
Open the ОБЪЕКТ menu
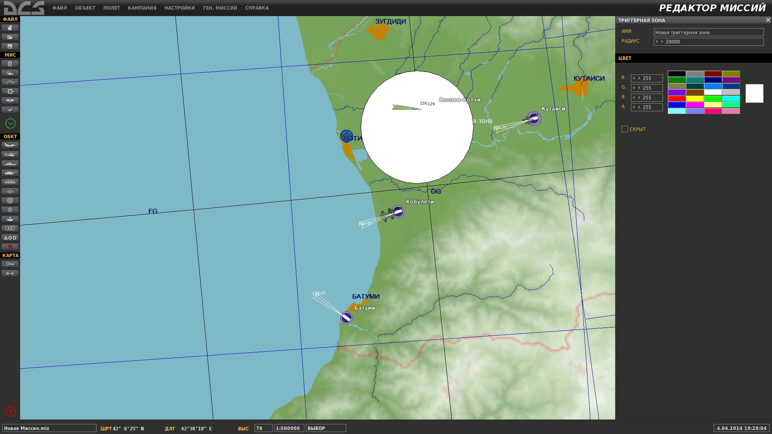85,8
